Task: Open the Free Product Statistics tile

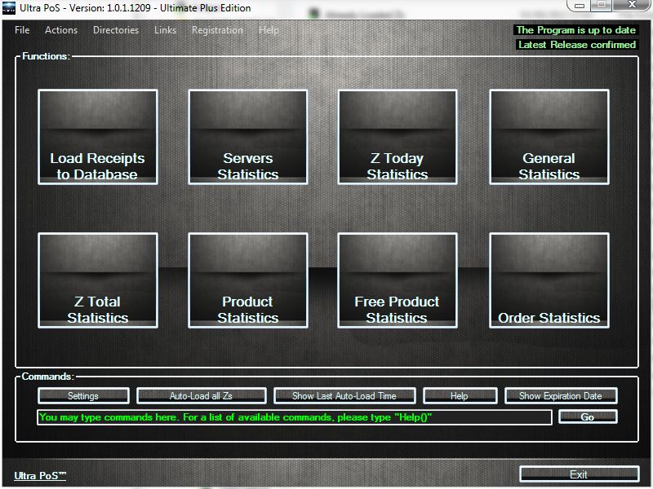Action: point(398,280)
